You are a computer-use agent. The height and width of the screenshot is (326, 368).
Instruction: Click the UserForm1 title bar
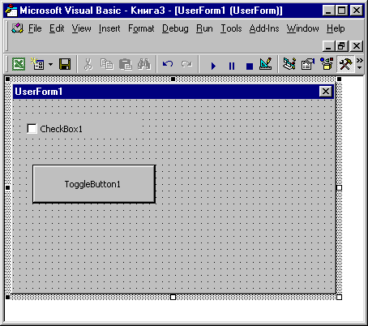[173, 92]
